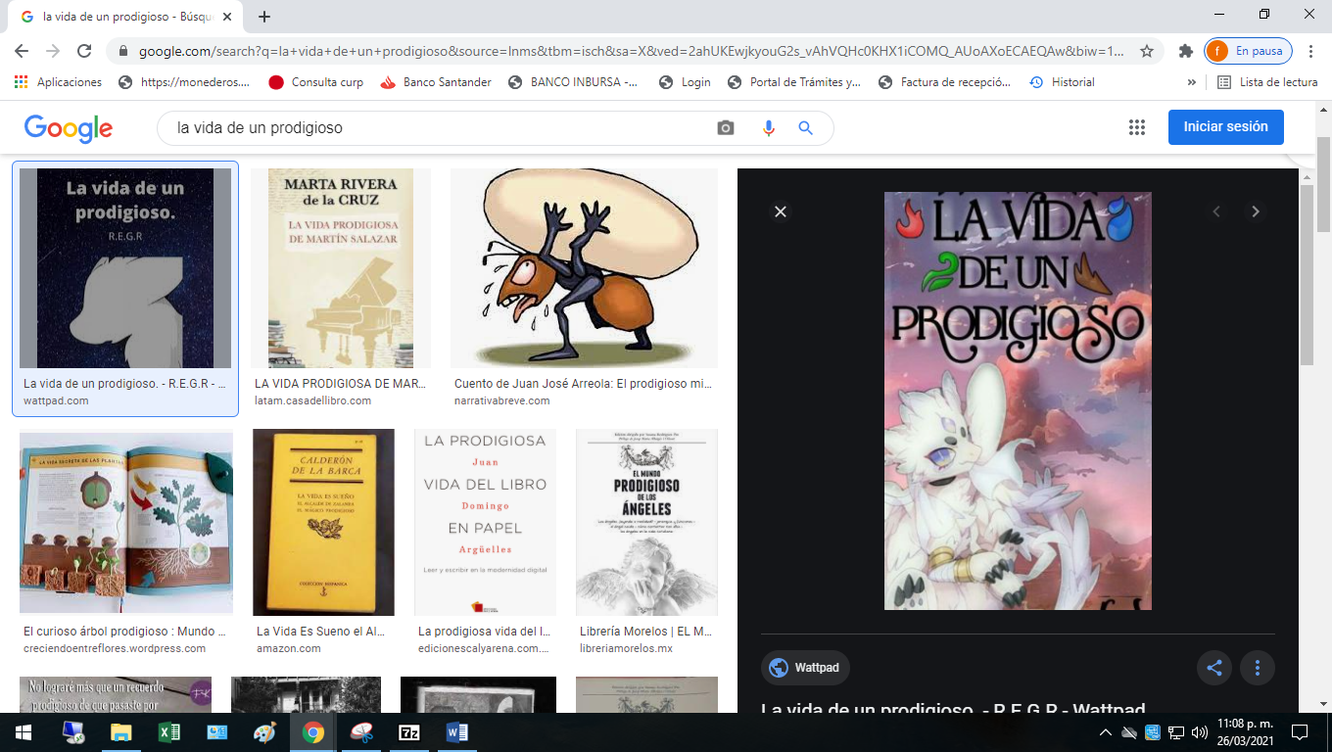This screenshot has height=752, width=1332.
Task: Open 7-Zip from the taskbar
Action: 409,731
